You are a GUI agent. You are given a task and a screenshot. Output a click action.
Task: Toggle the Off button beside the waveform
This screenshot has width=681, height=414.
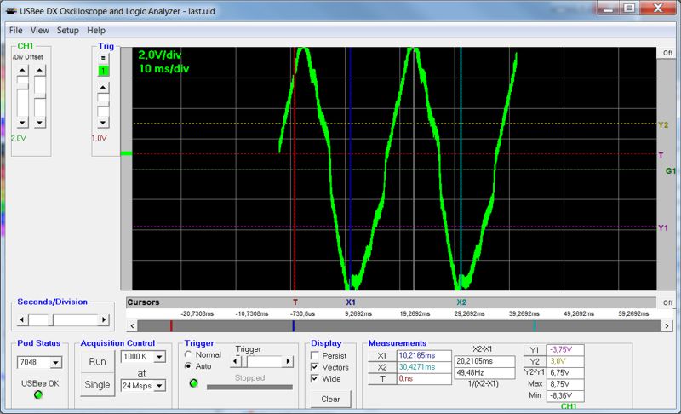667,53
